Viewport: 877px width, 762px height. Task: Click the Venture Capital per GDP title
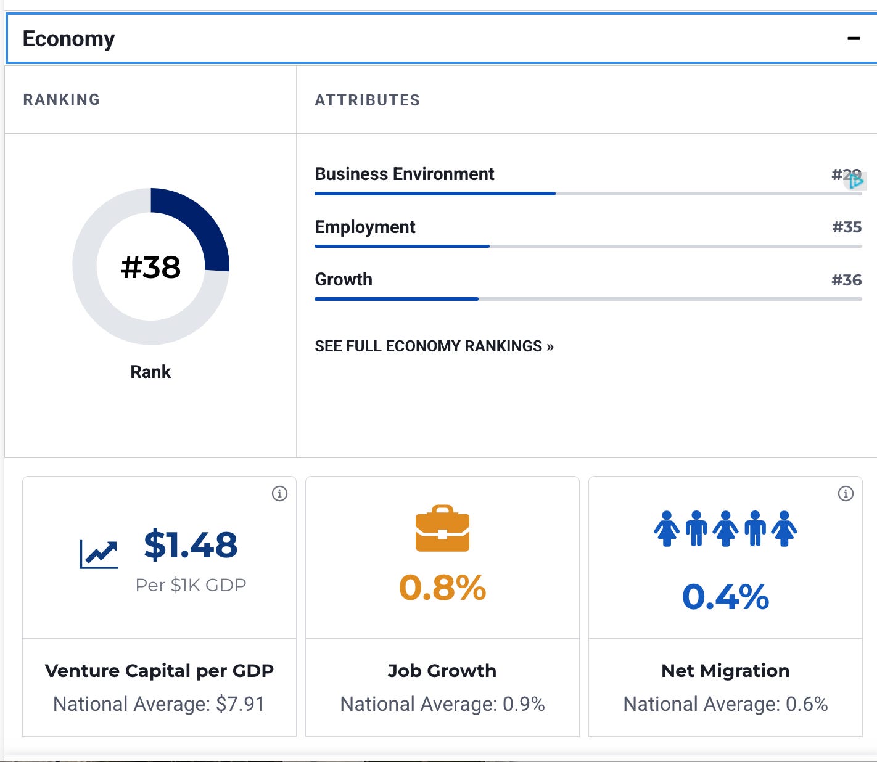(x=159, y=671)
